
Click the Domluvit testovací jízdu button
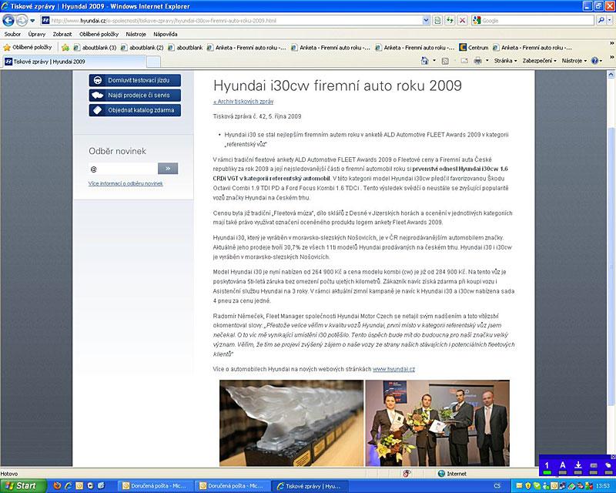[x=135, y=80]
